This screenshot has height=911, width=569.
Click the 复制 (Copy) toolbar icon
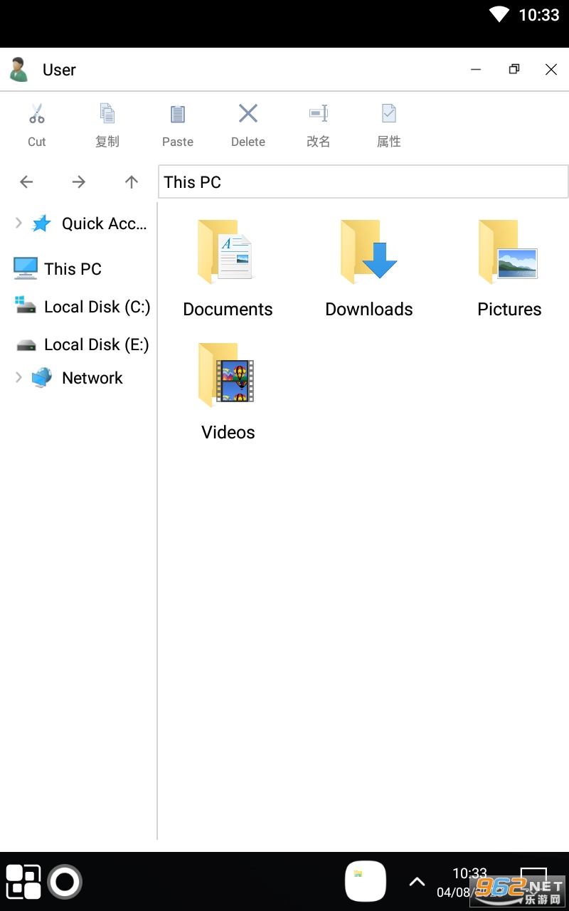click(x=107, y=114)
